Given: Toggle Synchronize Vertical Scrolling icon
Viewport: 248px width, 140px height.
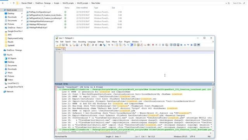Looking at the screenshot, I should coord(117,45).
